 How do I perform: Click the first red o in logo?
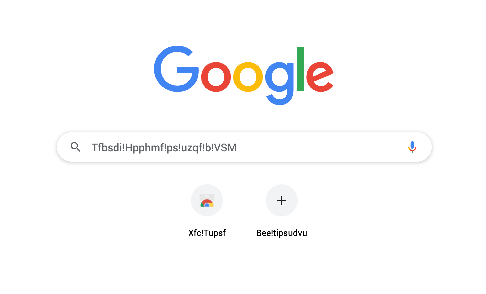[216, 77]
